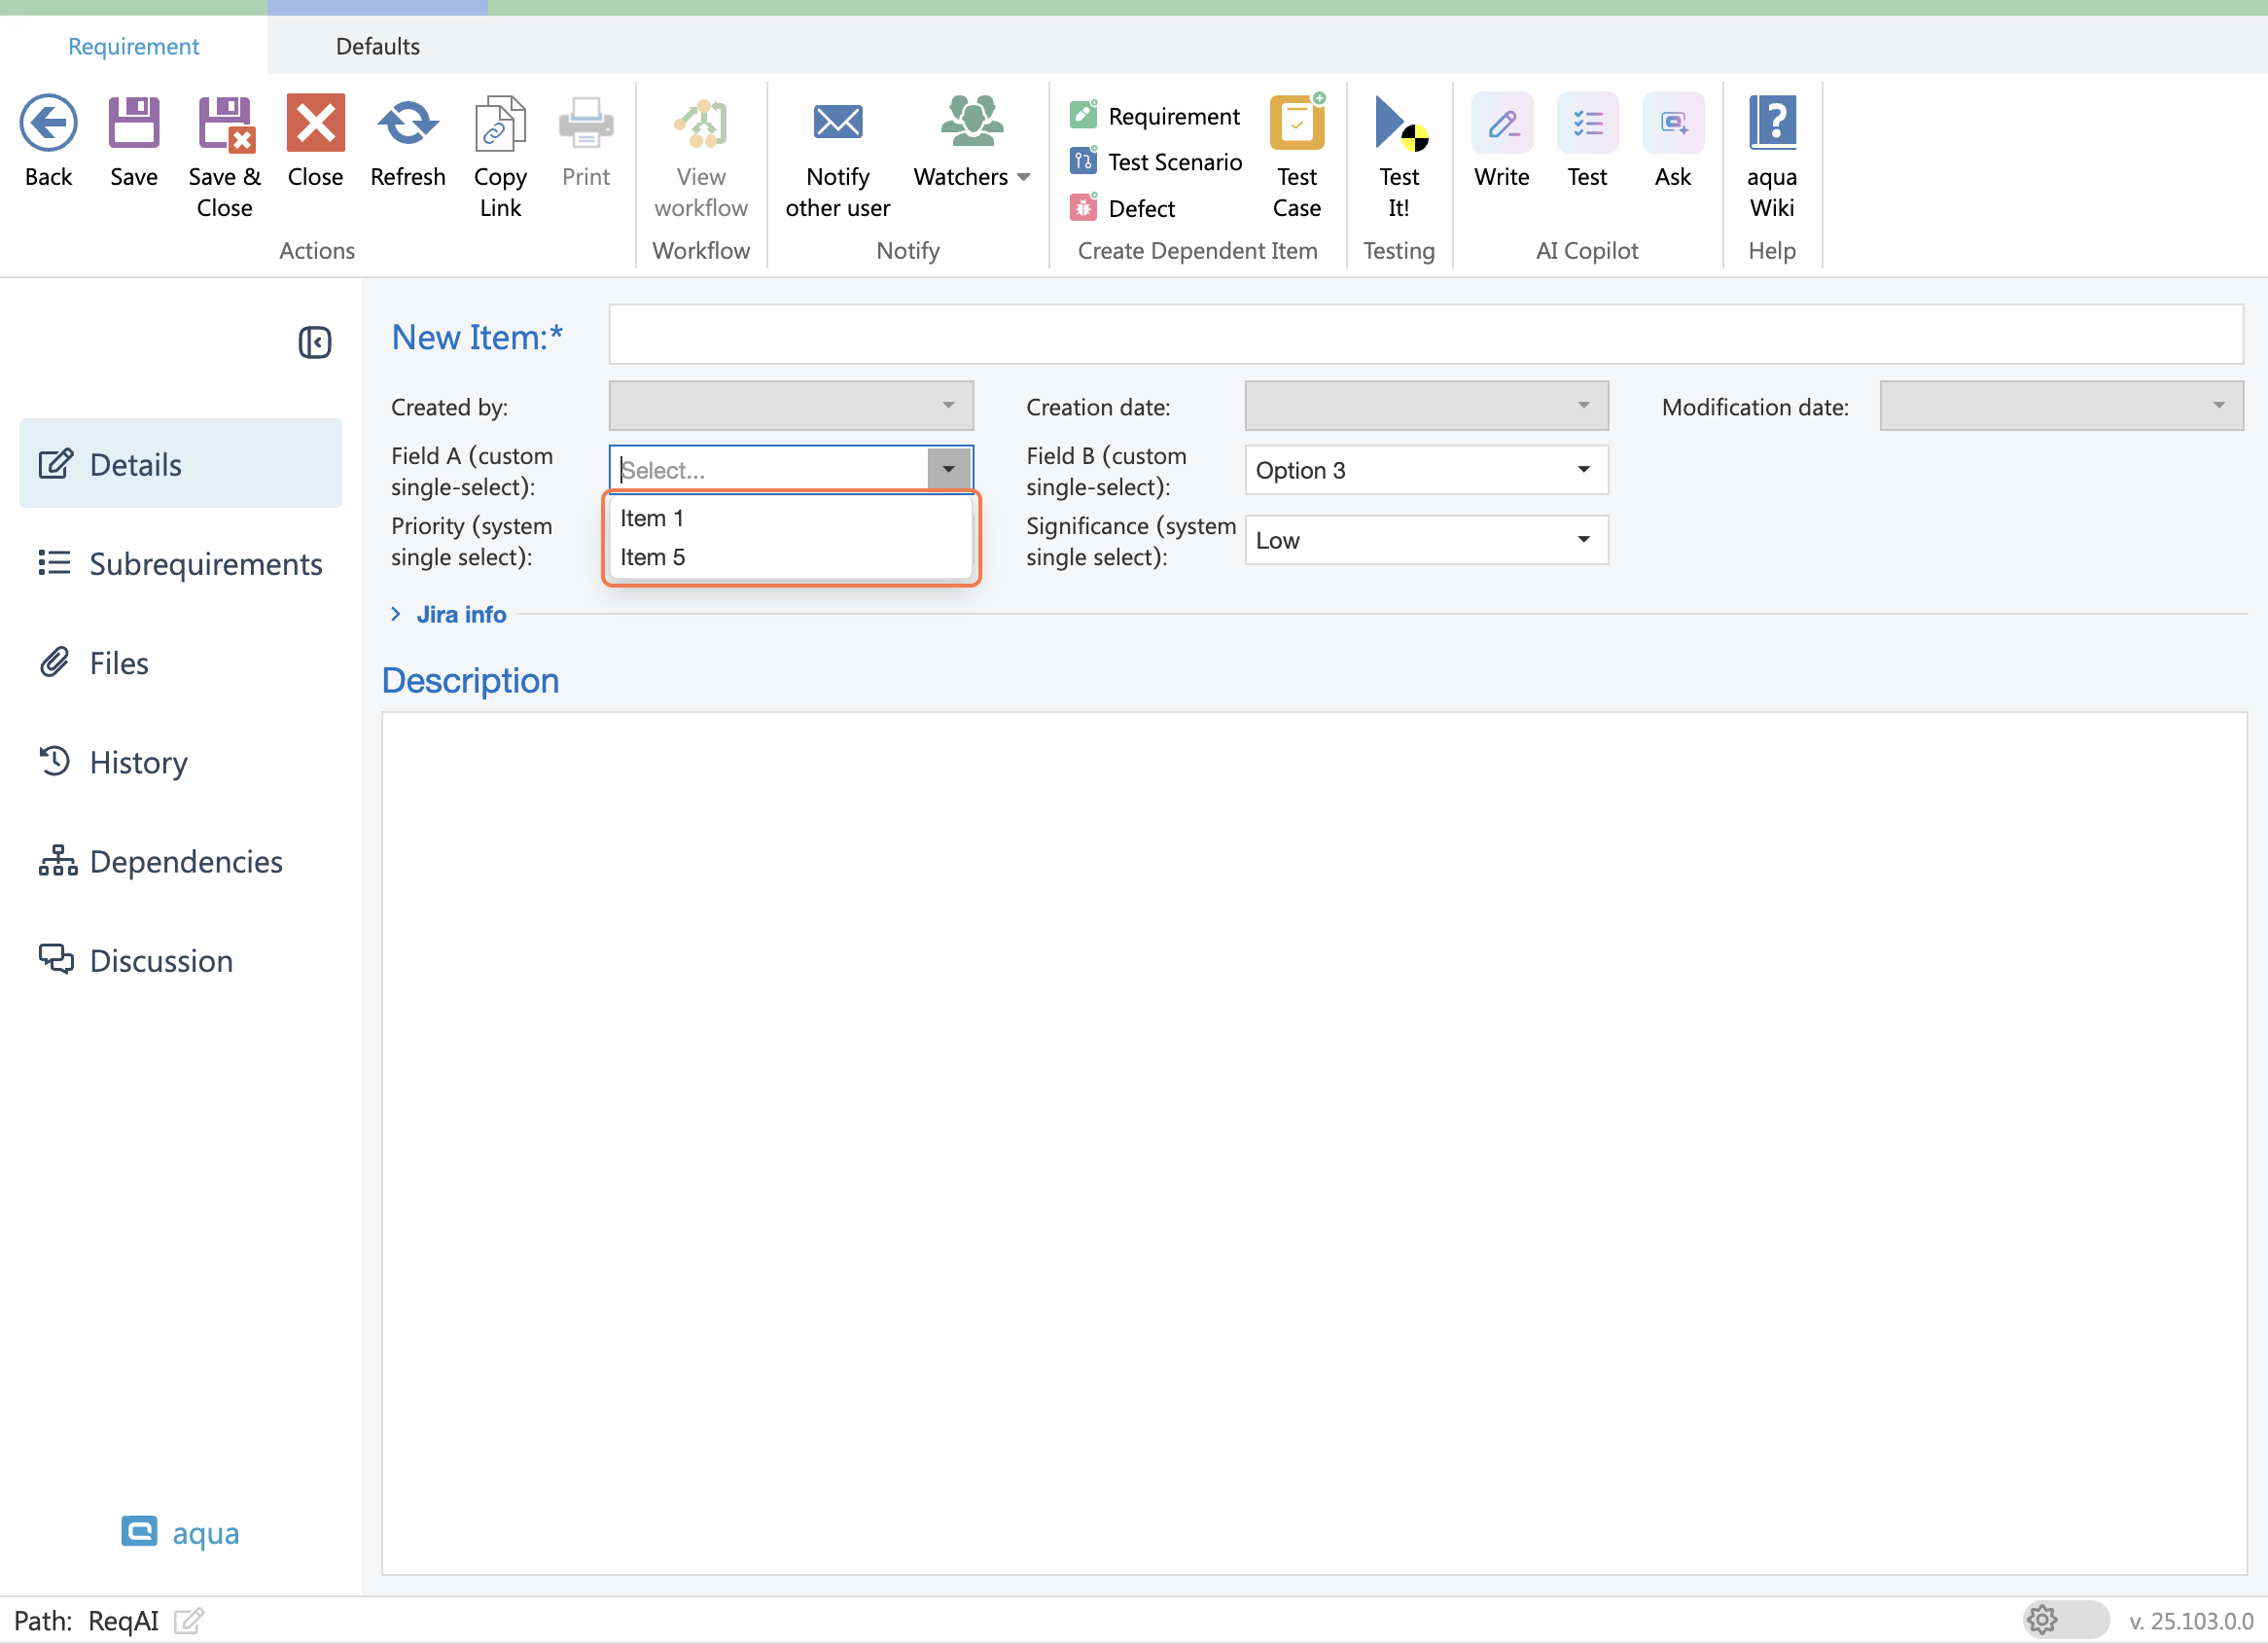Collapse the left sidebar panel icon
Viewport: 2268px width, 1644px height.
click(315, 343)
